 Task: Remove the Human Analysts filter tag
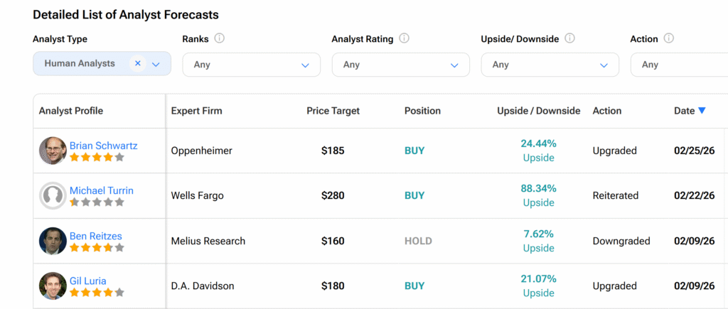point(138,63)
